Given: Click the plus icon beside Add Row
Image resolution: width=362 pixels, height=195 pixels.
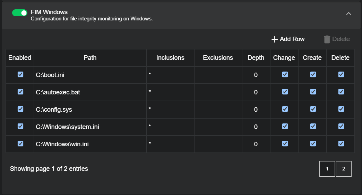Looking at the screenshot, I should (275, 39).
